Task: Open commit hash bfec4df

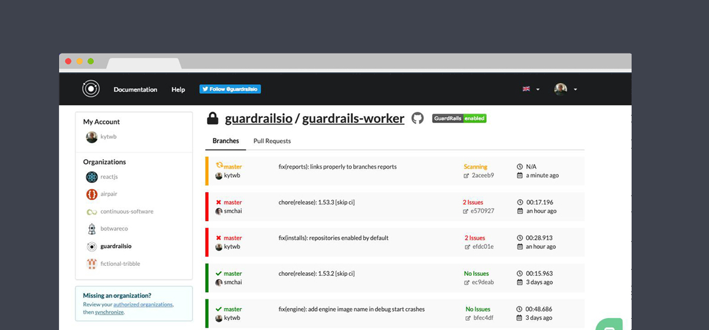Action: [484, 318]
